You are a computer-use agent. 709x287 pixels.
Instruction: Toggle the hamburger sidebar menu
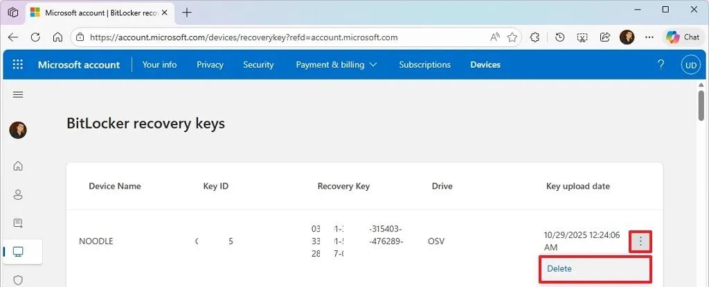point(18,95)
